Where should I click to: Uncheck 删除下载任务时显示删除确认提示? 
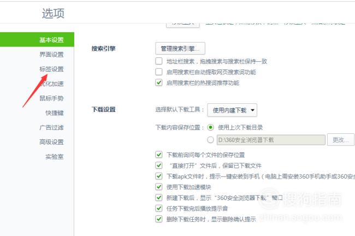[159, 219]
